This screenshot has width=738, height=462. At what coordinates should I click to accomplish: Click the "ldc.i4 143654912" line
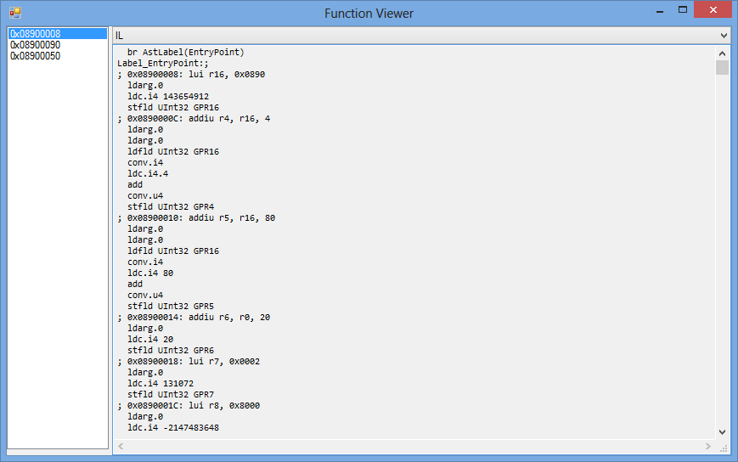pos(168,97)
